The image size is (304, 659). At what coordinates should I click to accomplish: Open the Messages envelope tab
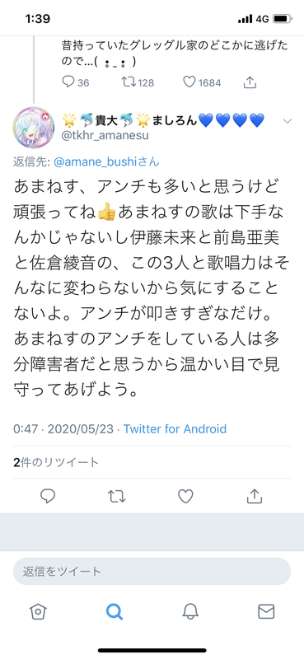[266, 611]
